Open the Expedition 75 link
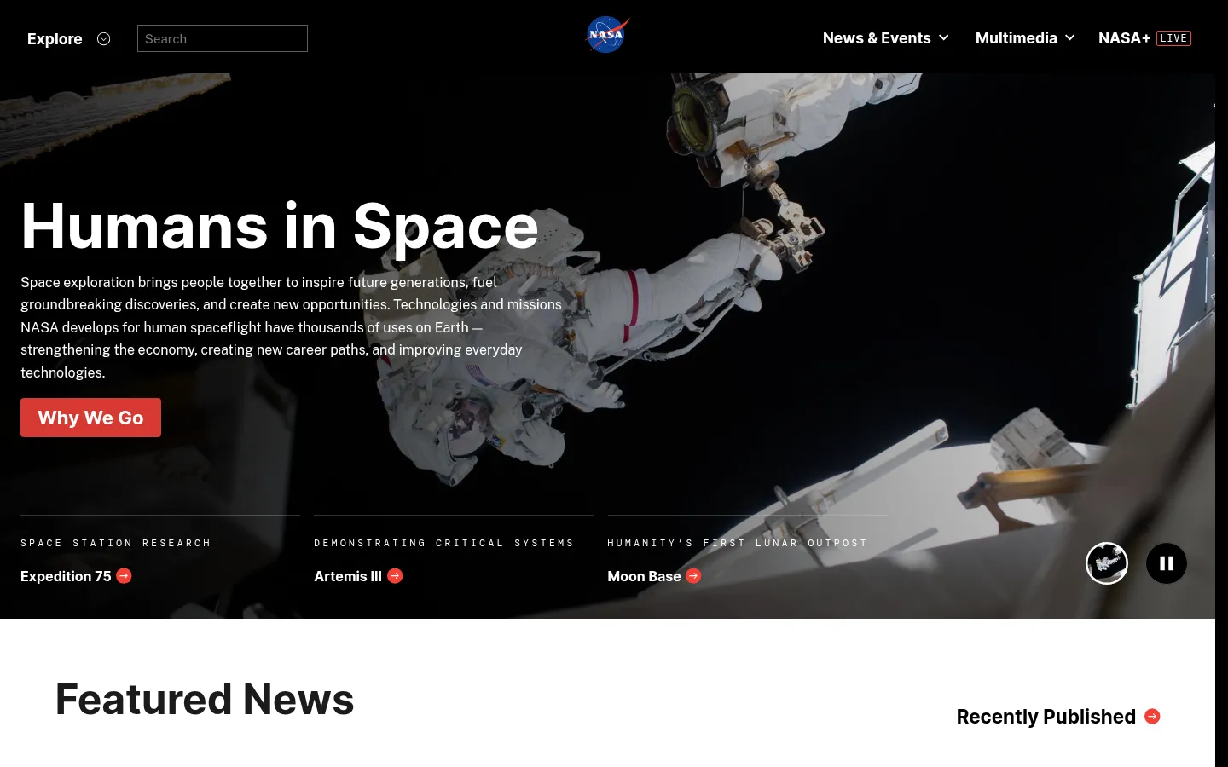 coord(66,577)
